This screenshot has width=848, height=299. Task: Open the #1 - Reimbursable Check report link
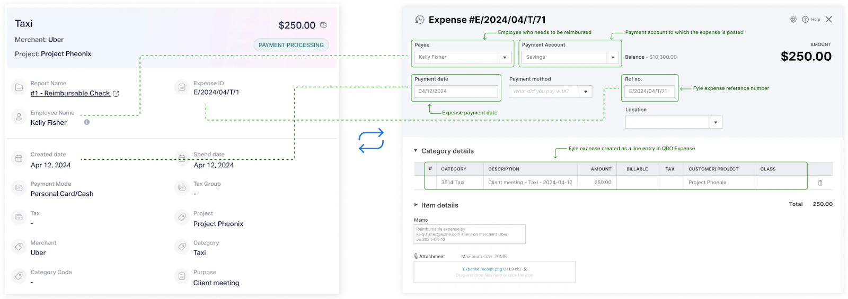point(70,93)
